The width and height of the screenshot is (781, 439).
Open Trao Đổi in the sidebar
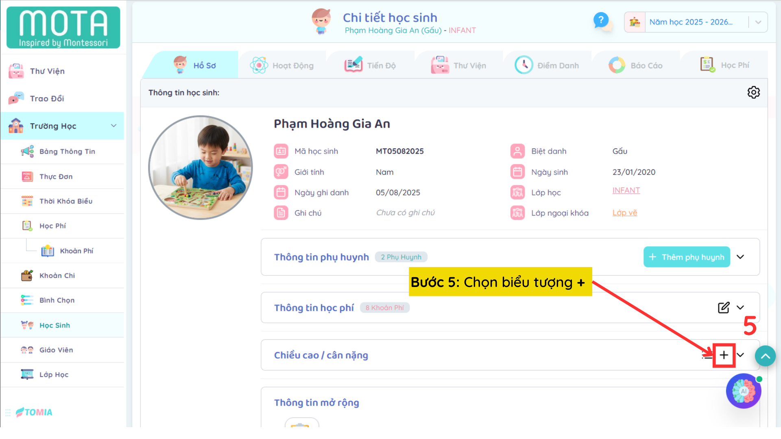[47, 98]
